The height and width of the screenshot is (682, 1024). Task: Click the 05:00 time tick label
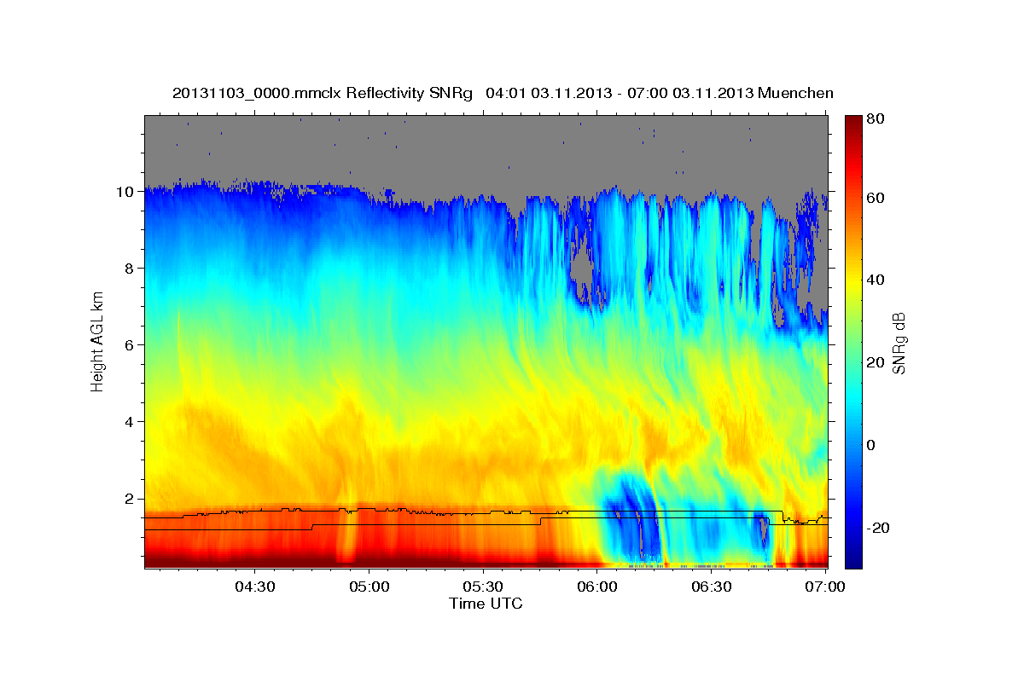(x=369, y=587)
